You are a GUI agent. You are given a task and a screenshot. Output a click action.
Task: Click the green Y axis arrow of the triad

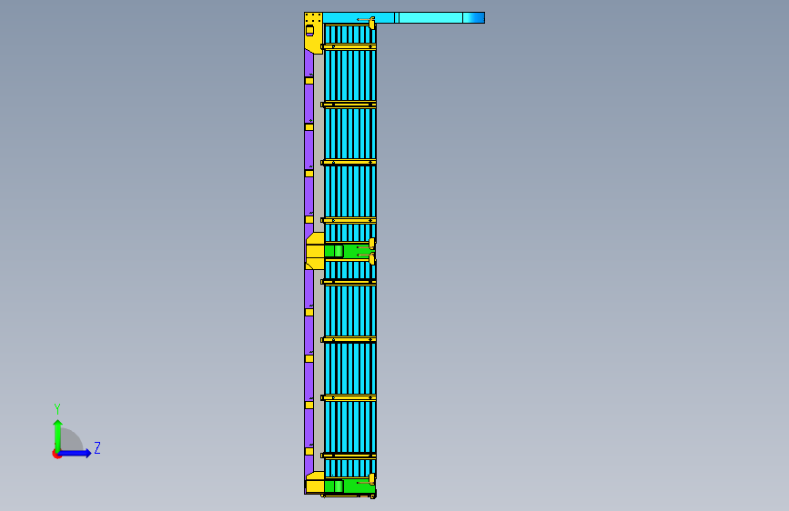point(58,435)
